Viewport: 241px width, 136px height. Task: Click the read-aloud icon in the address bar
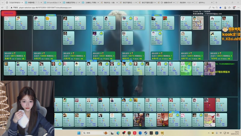tap(213, 7)
